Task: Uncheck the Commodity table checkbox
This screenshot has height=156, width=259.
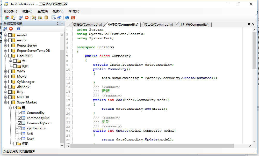Action: click(20, 113)
